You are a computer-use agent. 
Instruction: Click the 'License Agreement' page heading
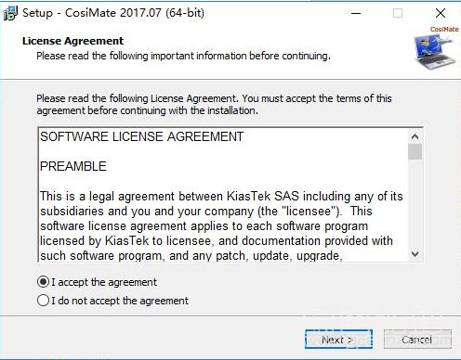(x=72, y=41)
